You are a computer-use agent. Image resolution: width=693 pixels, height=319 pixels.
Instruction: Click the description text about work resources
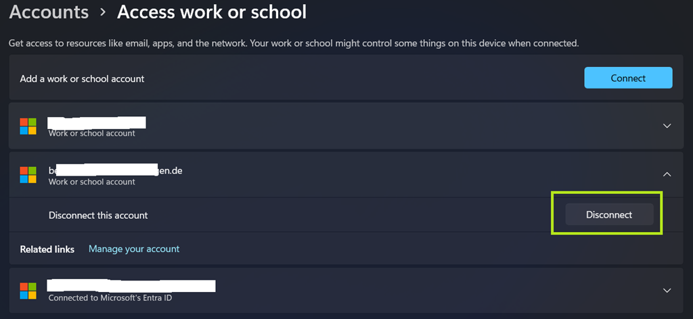pyautogui.click(x=294, y=43)
